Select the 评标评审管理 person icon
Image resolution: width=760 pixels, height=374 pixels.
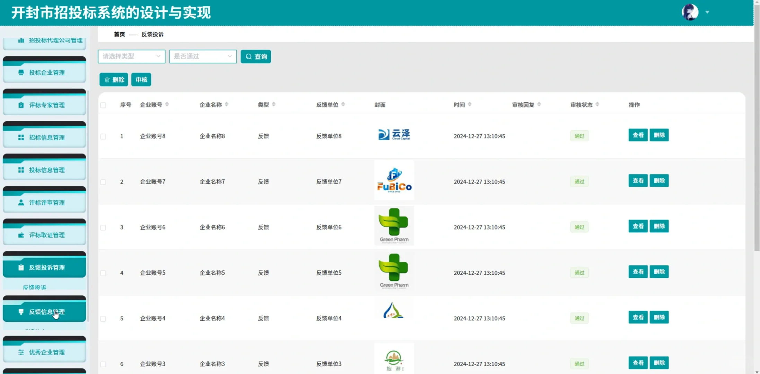(x=20, y=202)
